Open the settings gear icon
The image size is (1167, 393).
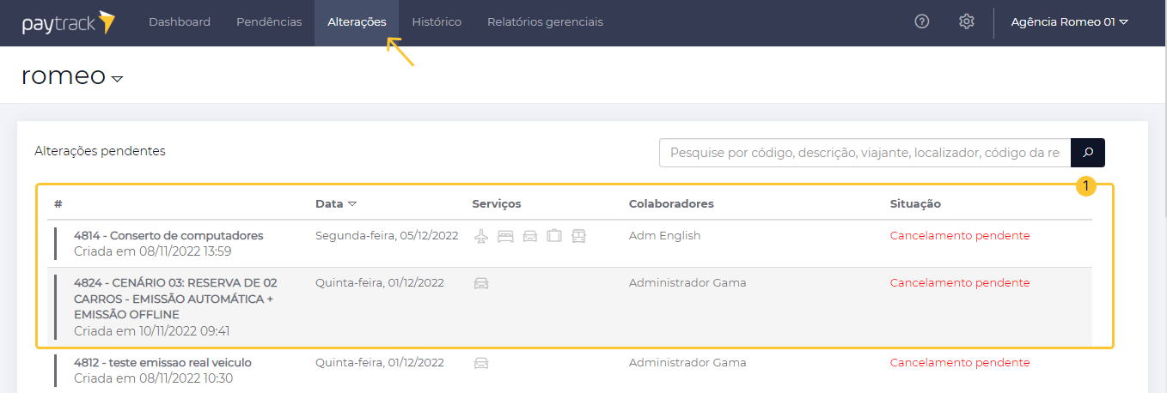[967, 21]
